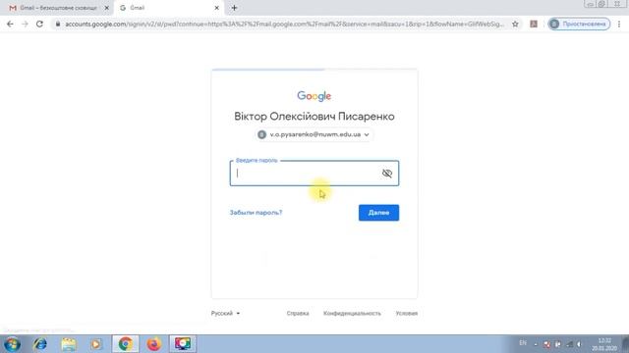This screenshot has width=629, height=353.
Task: Open the Chrome three-dot menu
Action: (619, 24)
